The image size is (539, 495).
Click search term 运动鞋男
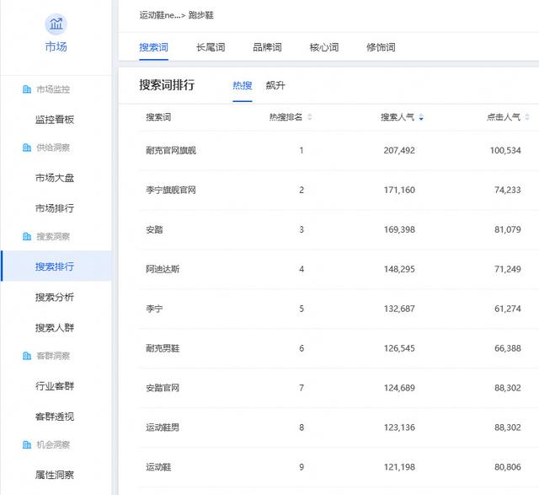tap(163, 428)
